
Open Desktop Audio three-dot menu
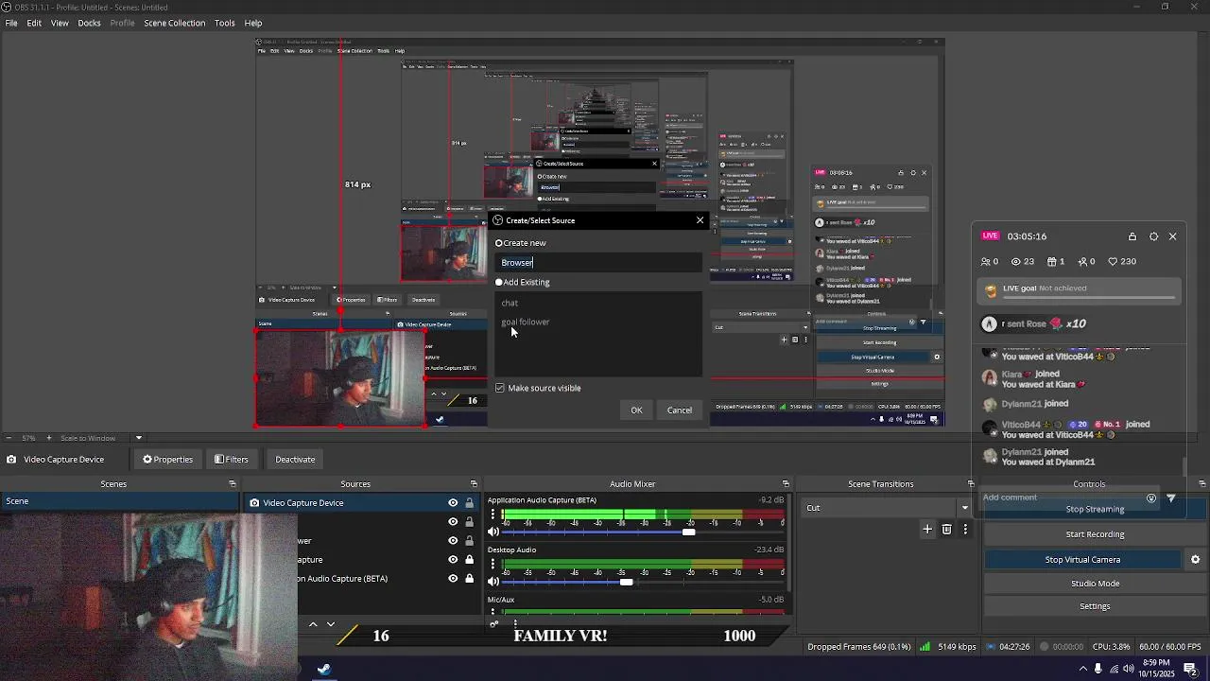point(493,565)
